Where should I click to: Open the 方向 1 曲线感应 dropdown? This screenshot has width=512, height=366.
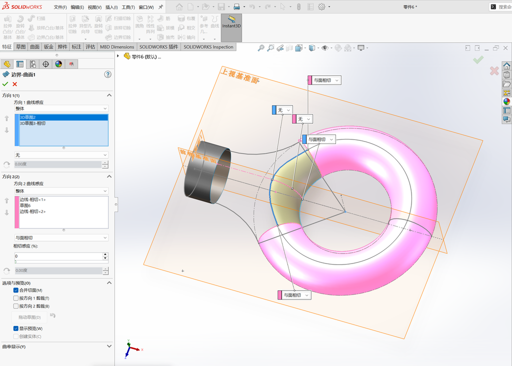pos(61,108)
